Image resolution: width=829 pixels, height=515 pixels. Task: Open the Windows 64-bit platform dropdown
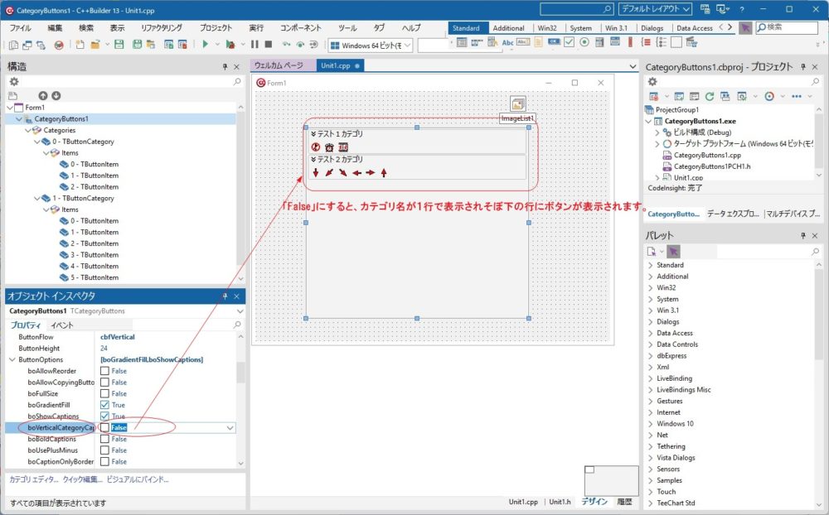tap(371, 45)
